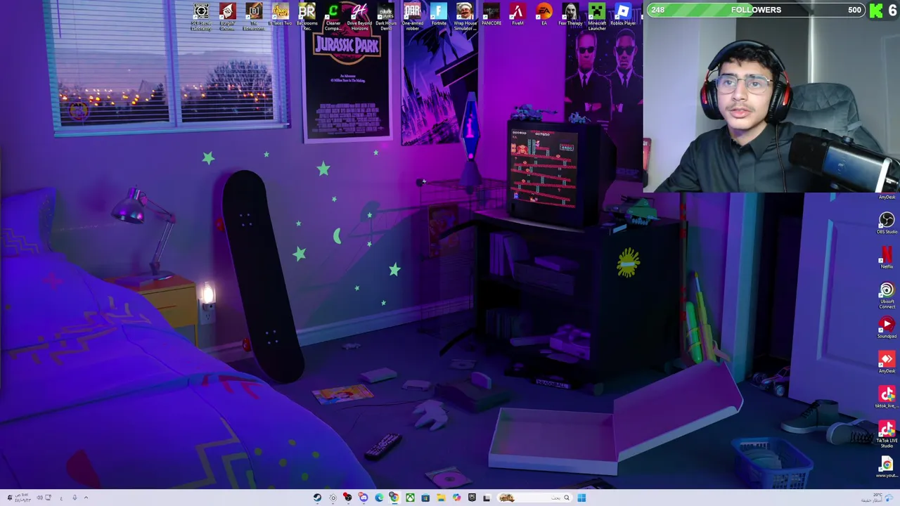Open the green Cleaner Company icon
Screen dimensions: 900x506
333,17
